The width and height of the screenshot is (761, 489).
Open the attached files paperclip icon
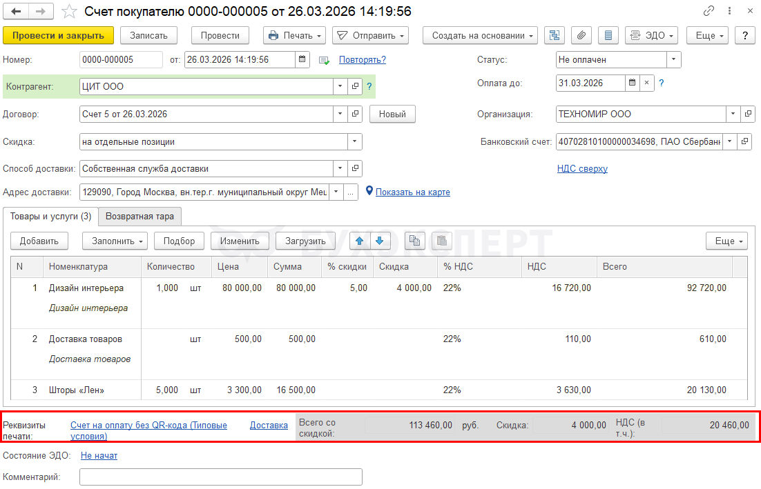click(581, 36)
